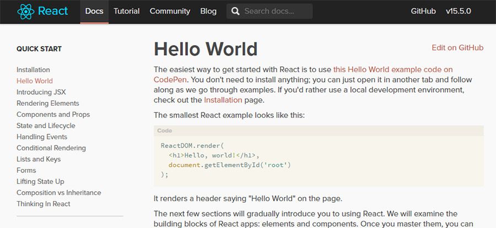Screen dimensions: 496x228
Task: Click "The smallest React example looks like this" text
Action: coord(229,115)
